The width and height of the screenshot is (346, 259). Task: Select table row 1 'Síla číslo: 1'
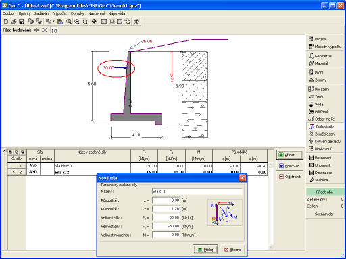point(138,166)
